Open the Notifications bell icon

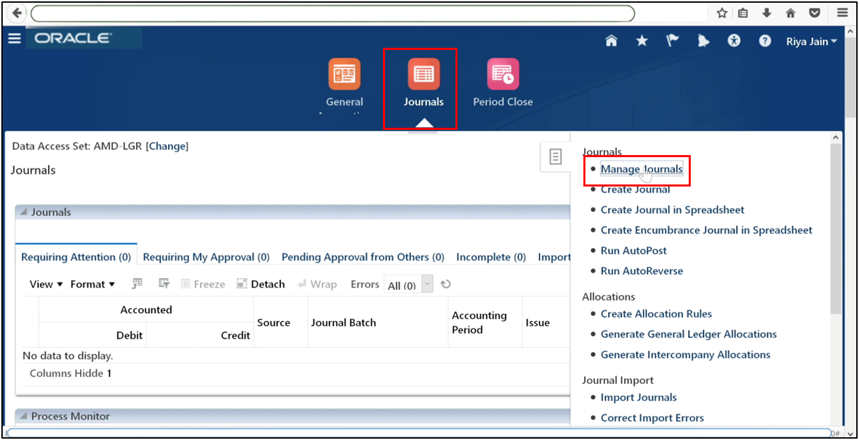[x=703, y=40]
